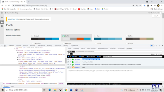Collapse the input admin_color node
Viewport: 164px width, 92px height.
19,61
